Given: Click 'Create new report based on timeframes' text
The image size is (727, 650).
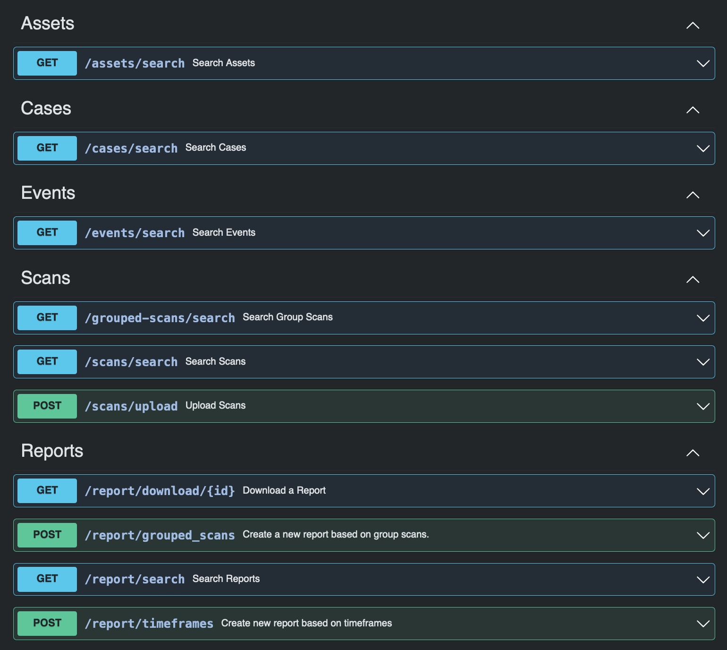Looking at the screenshot, I should click(x=306, y=623).
